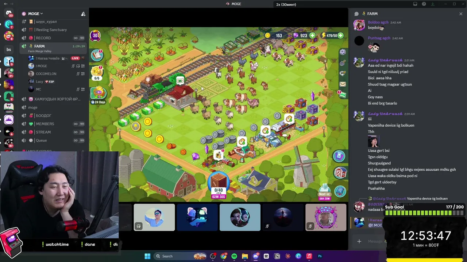Open Spotify from the taskbar

[234, 256]
